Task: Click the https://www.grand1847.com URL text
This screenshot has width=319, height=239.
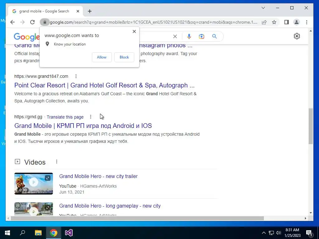Action: click(41, 76)
